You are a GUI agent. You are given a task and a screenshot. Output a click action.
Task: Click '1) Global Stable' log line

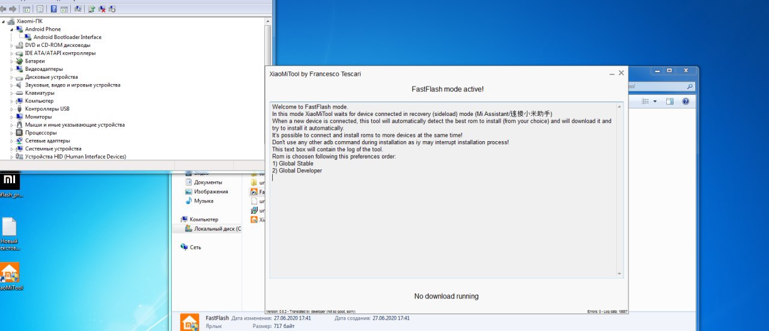coord(293,164)
